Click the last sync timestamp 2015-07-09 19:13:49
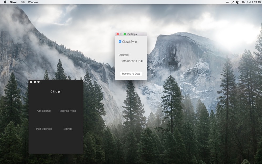 coord(132,61)
